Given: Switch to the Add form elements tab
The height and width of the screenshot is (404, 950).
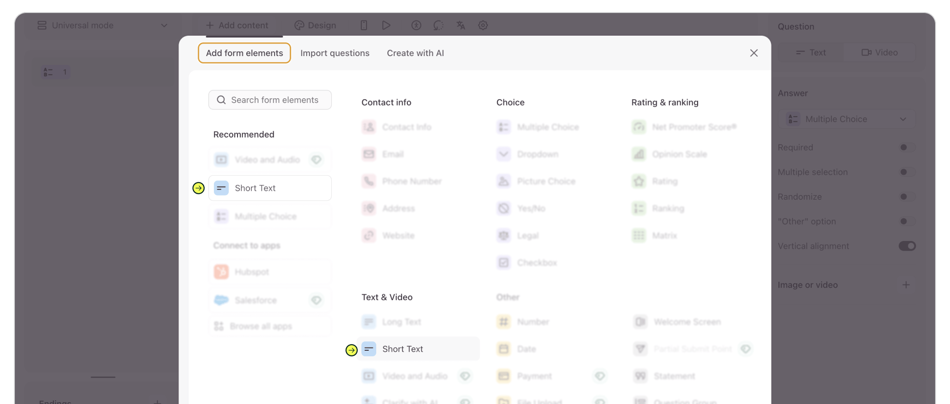Looking at the screenshot, I should [x=244, y=53].
